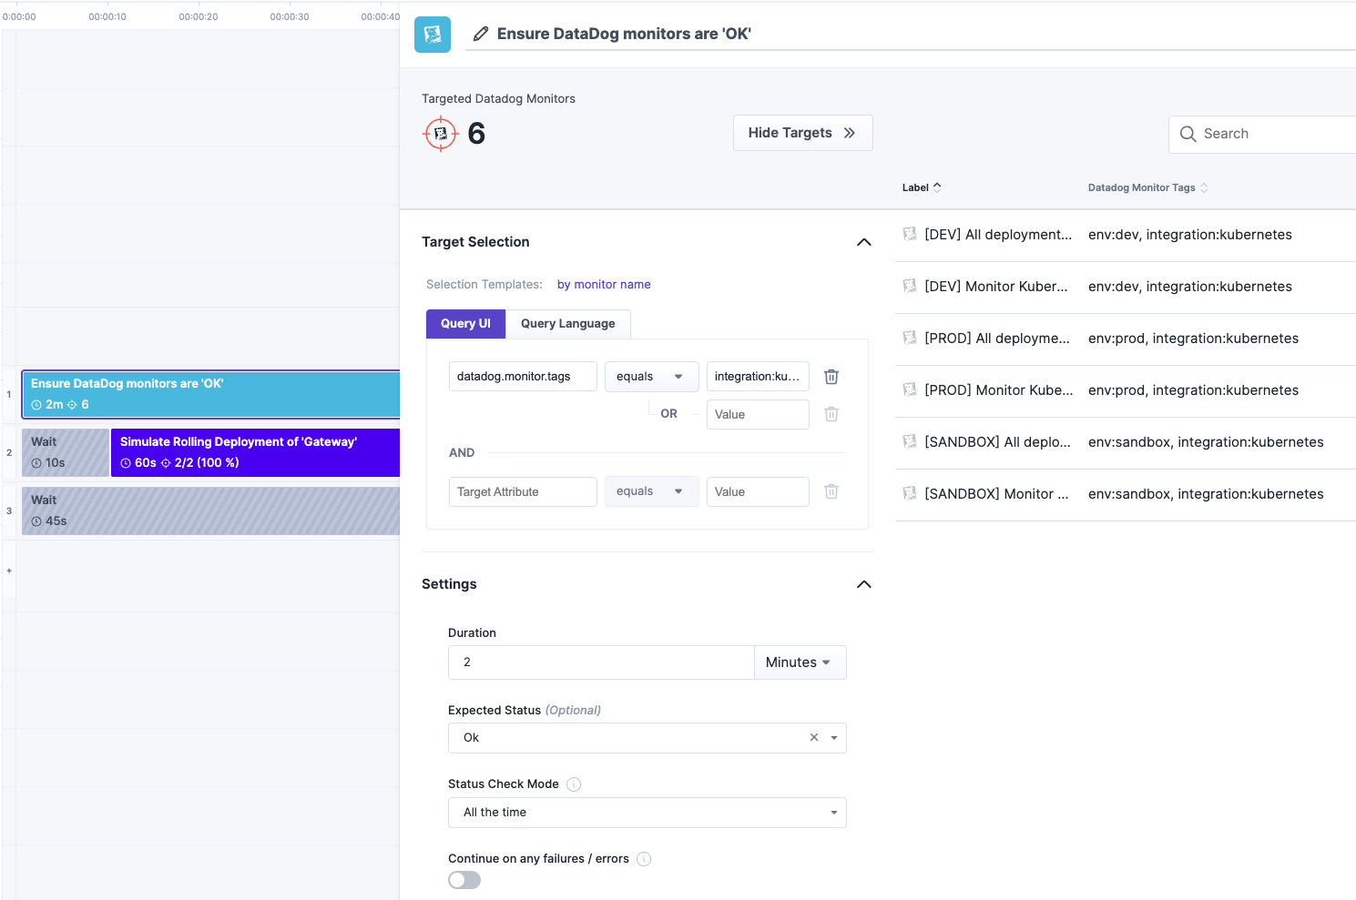The width and height of the screenshot is (1356, 900).
Task: Apply 'by monitor name' selection template
Action: (x=604, y=285)
